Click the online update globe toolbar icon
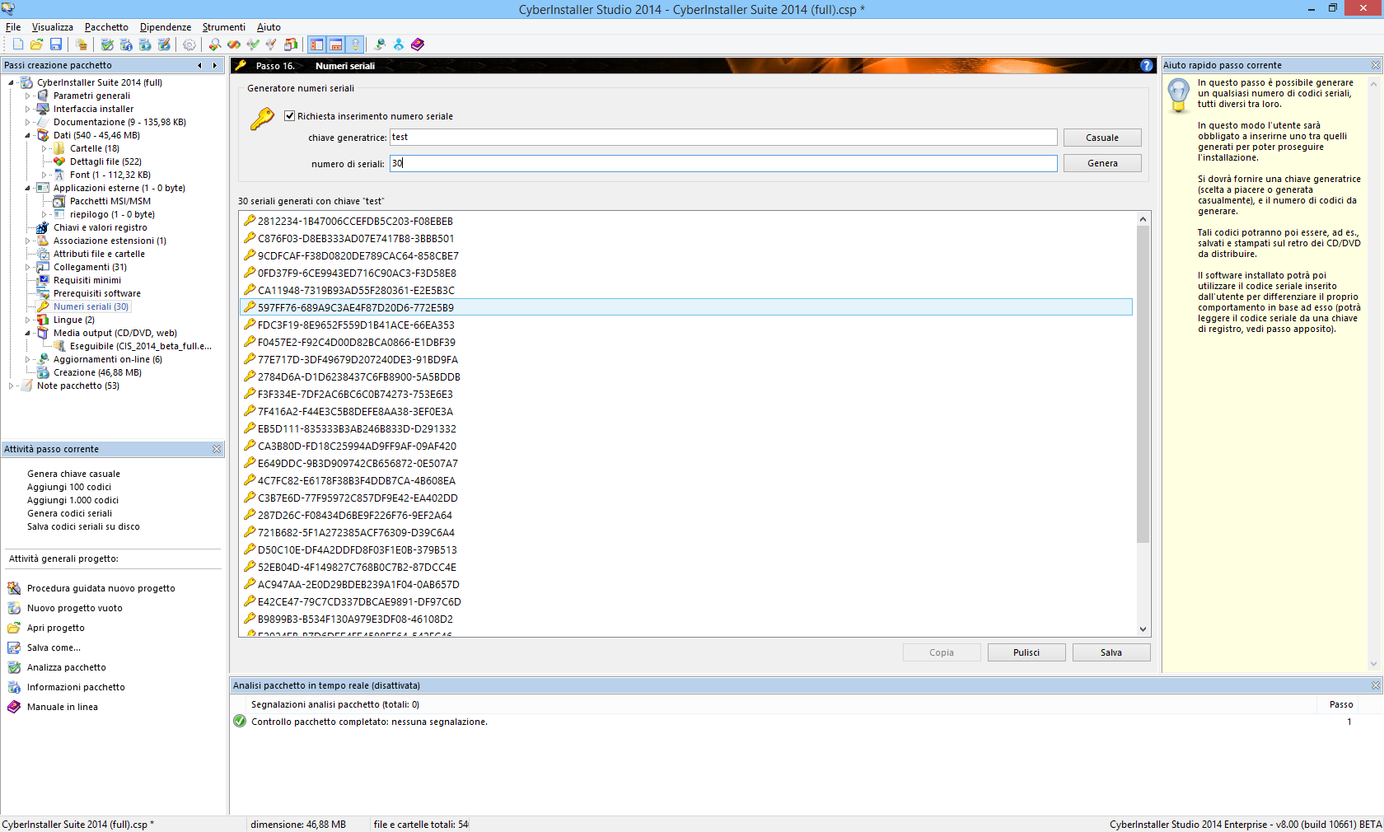 380,44
